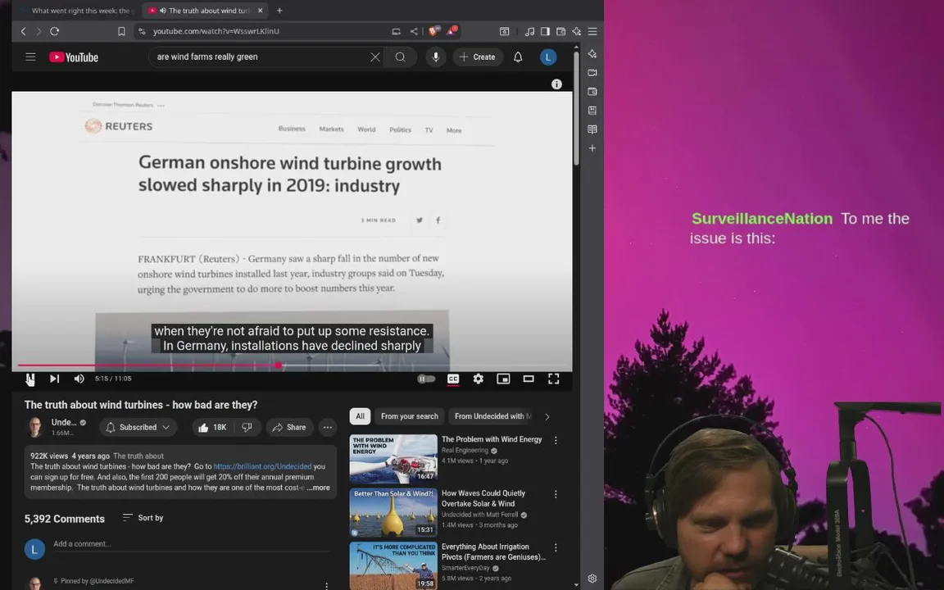This screenshot has height=590, width=944.
Task: Turn off closed captions
Action: pyautogui.click(x=452, y=379)
